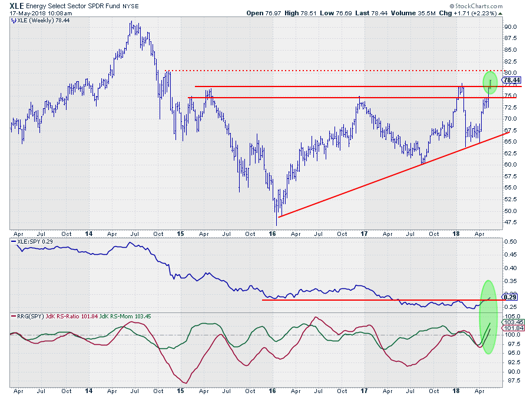
Task: Click the High 78.51 value
Action: pyautogui.click(x=300, y=13)
